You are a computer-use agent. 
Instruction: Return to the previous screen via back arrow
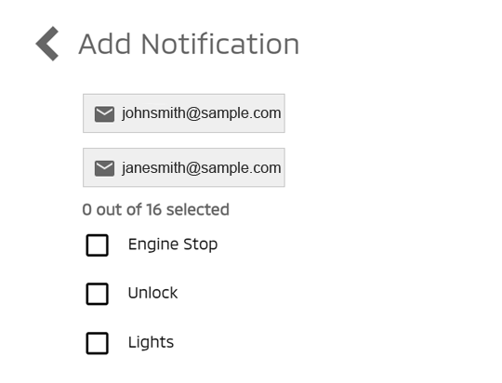(47, 44)
